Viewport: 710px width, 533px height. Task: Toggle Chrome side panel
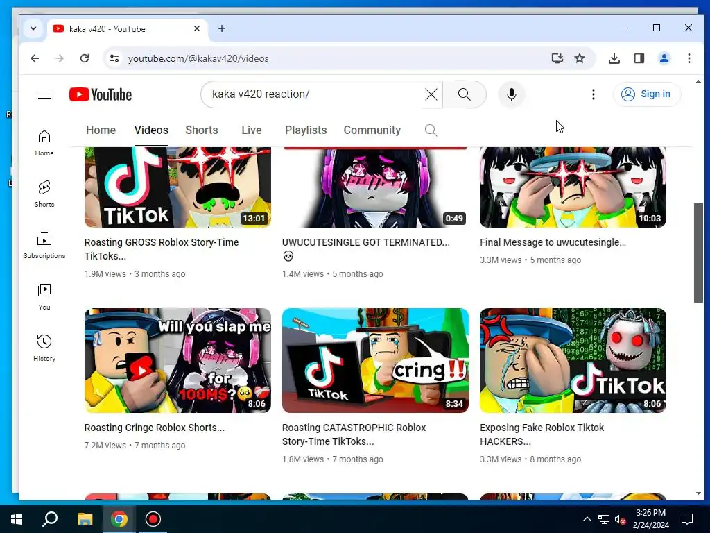point(639,58)
